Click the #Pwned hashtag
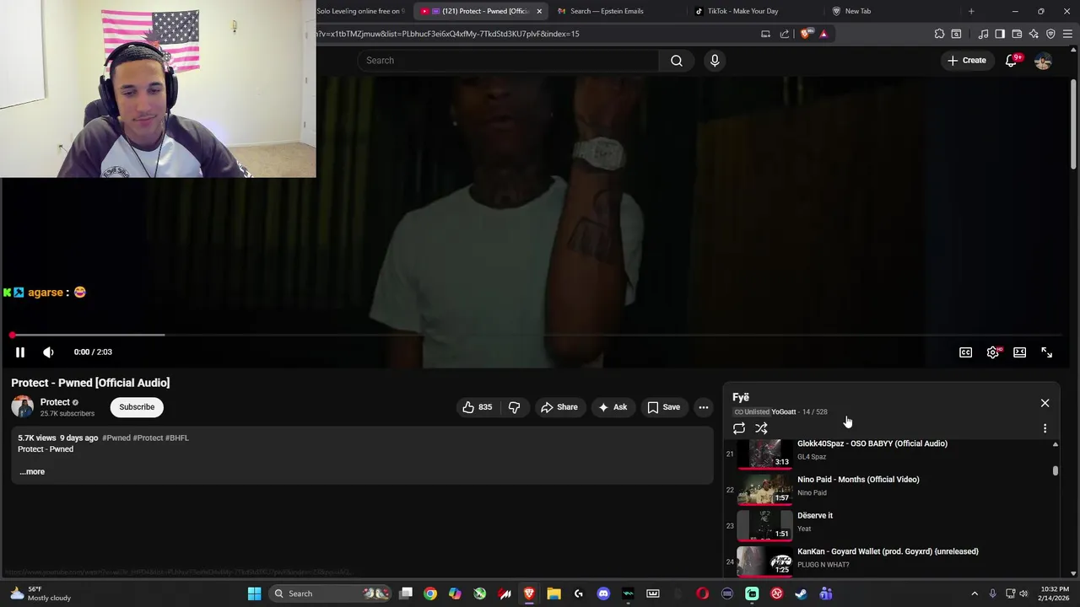 116,438
